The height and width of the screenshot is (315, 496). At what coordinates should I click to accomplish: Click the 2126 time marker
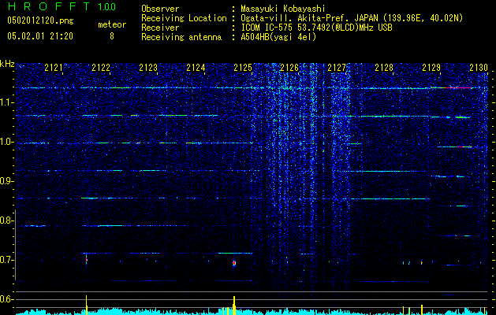[289, 68]
